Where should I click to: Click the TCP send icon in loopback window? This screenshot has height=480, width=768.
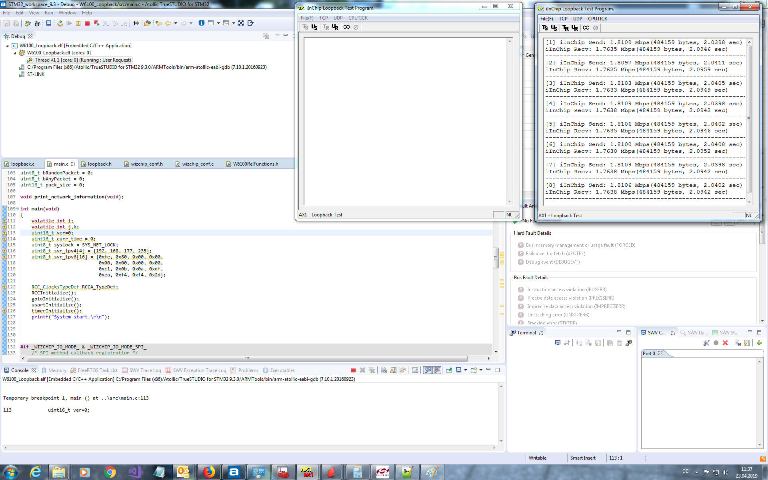(545, 28)
